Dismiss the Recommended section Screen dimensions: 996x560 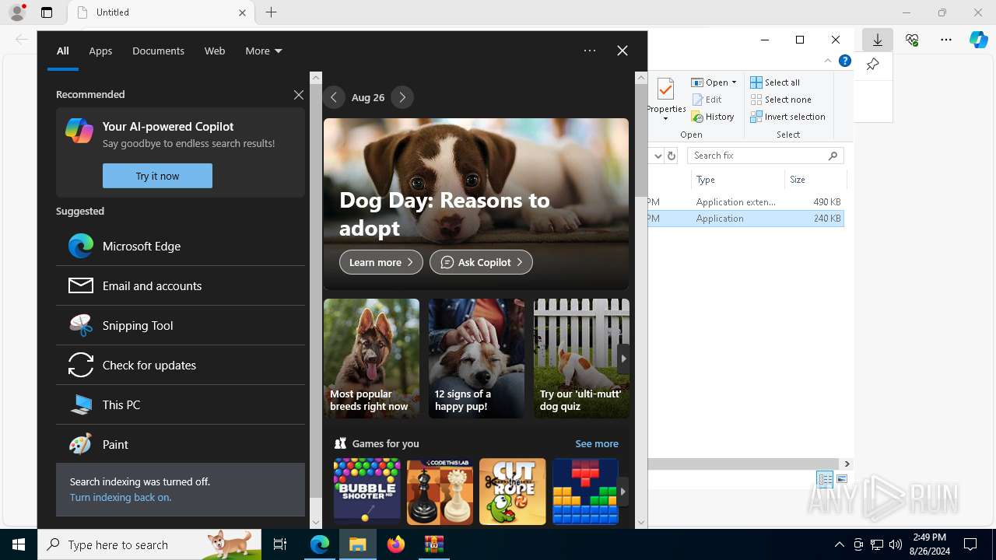pyautogui.click(x=299, y=94)
